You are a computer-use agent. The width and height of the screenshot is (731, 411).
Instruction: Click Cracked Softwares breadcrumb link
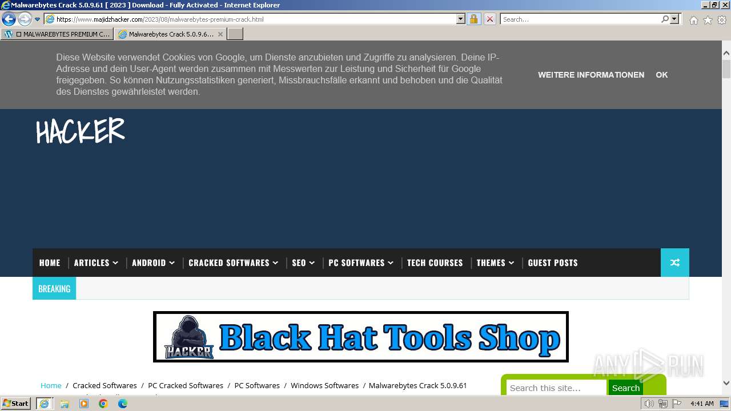click(x=105, y=385)
